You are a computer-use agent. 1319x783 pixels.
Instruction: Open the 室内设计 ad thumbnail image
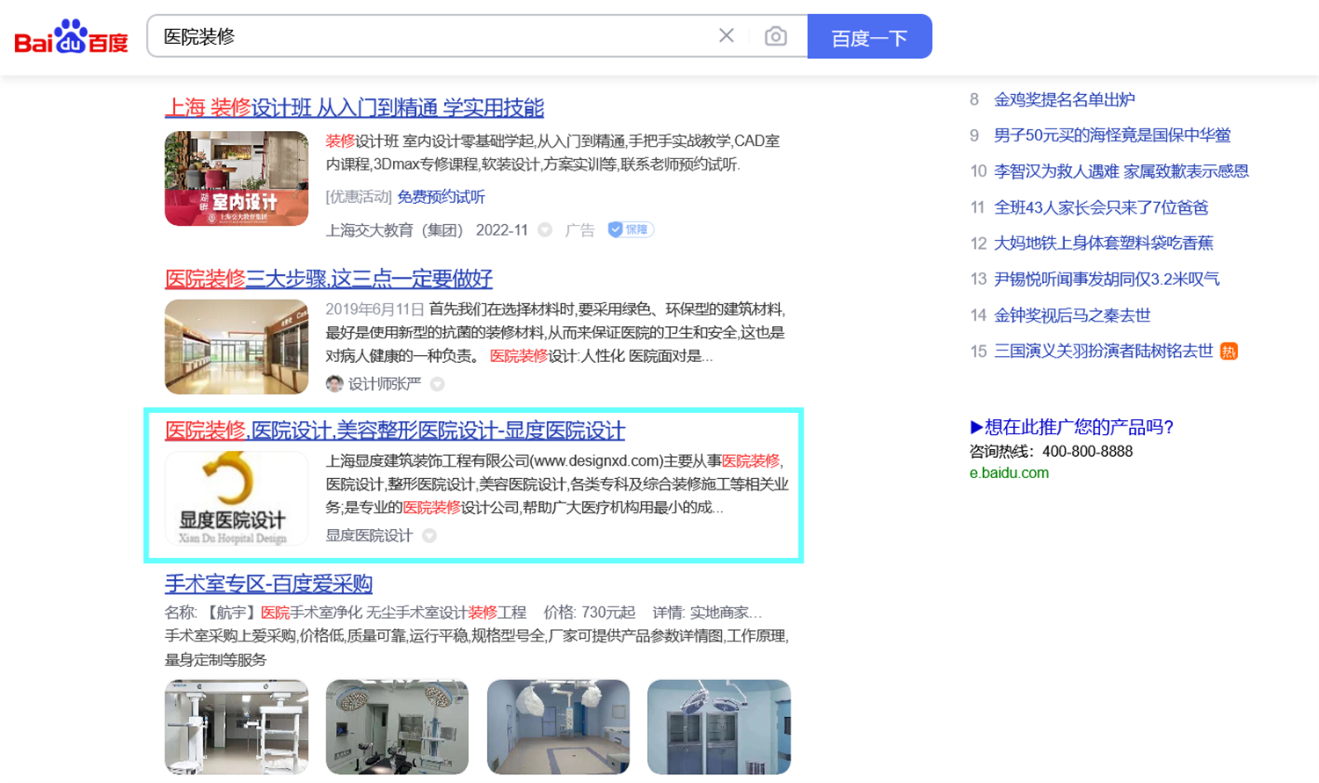pos(237,178)
